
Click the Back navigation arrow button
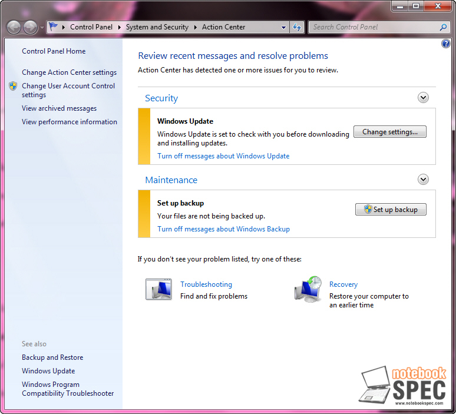point(14,27)
